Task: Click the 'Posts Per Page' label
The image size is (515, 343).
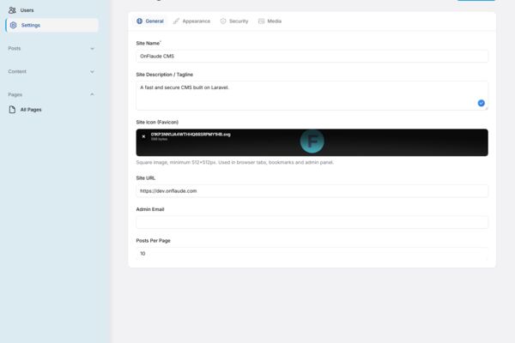Action: click(x=153, y=241)
